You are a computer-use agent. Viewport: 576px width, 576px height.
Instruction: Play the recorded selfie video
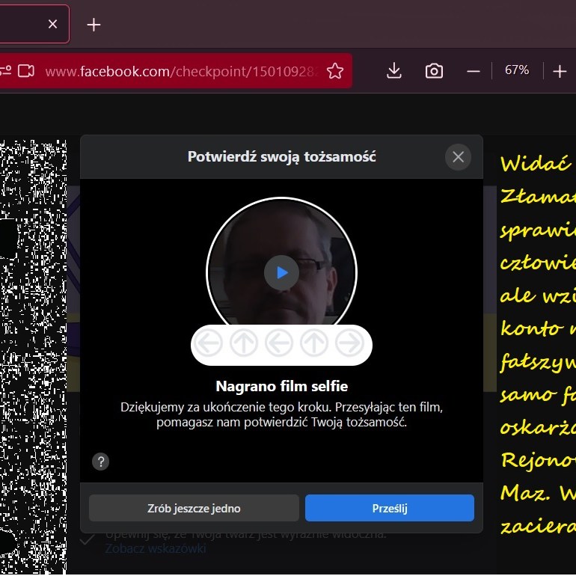(x=281, y=273)
